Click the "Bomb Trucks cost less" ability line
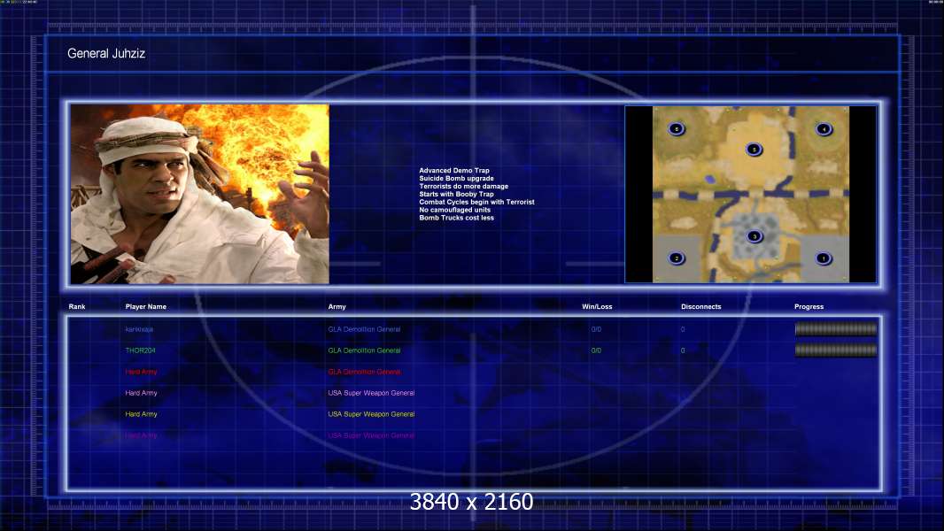 (456, 218)
